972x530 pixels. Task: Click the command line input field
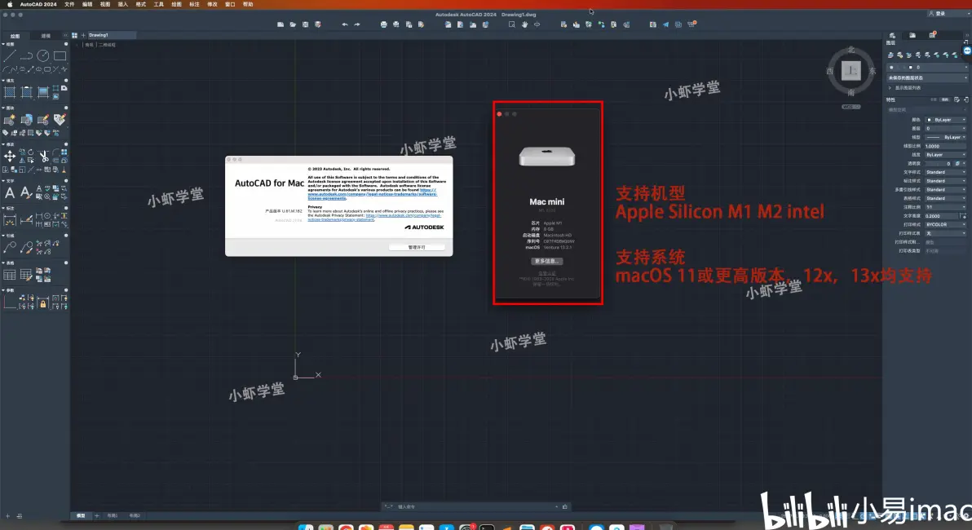pos(475,506)
